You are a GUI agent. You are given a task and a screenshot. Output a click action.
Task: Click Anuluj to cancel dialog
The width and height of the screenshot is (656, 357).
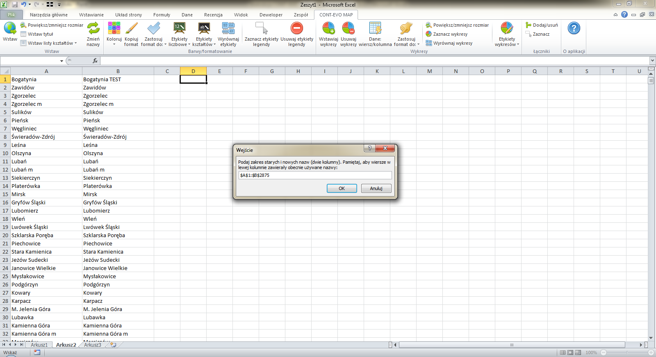pos(376,188)
